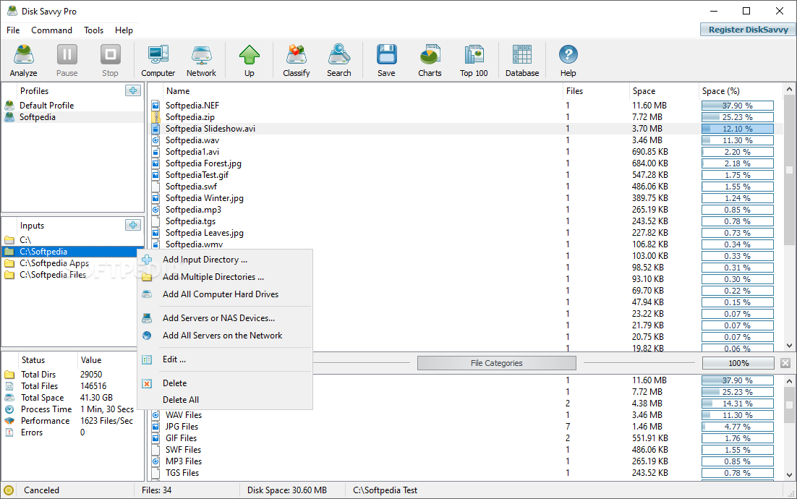This screenshot has width=797, height=499.
Task: Open the Search tool
Action: 339,60
